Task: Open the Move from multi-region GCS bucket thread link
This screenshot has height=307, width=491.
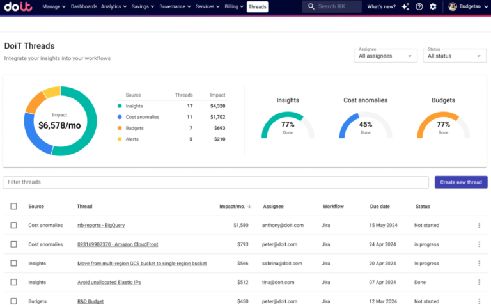Action: tap(141, 264)
